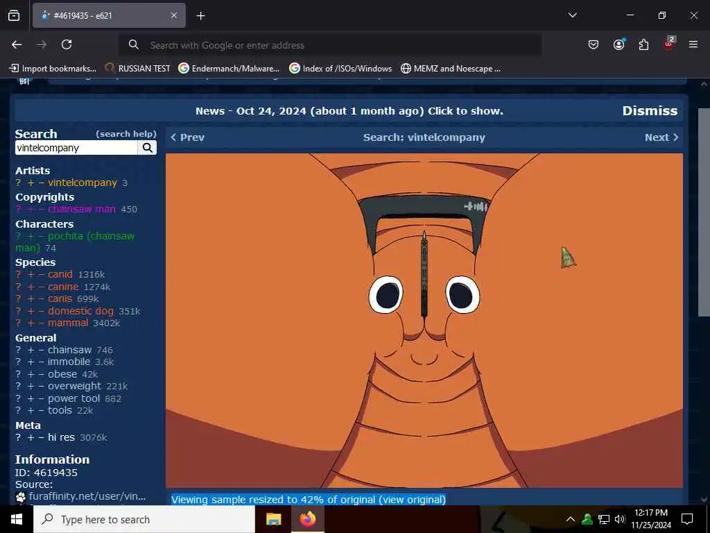Open the RUSSIAN TEST bookmark

[137, 69]
